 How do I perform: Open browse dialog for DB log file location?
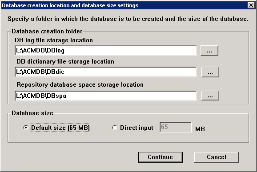(x=209, y=51)
